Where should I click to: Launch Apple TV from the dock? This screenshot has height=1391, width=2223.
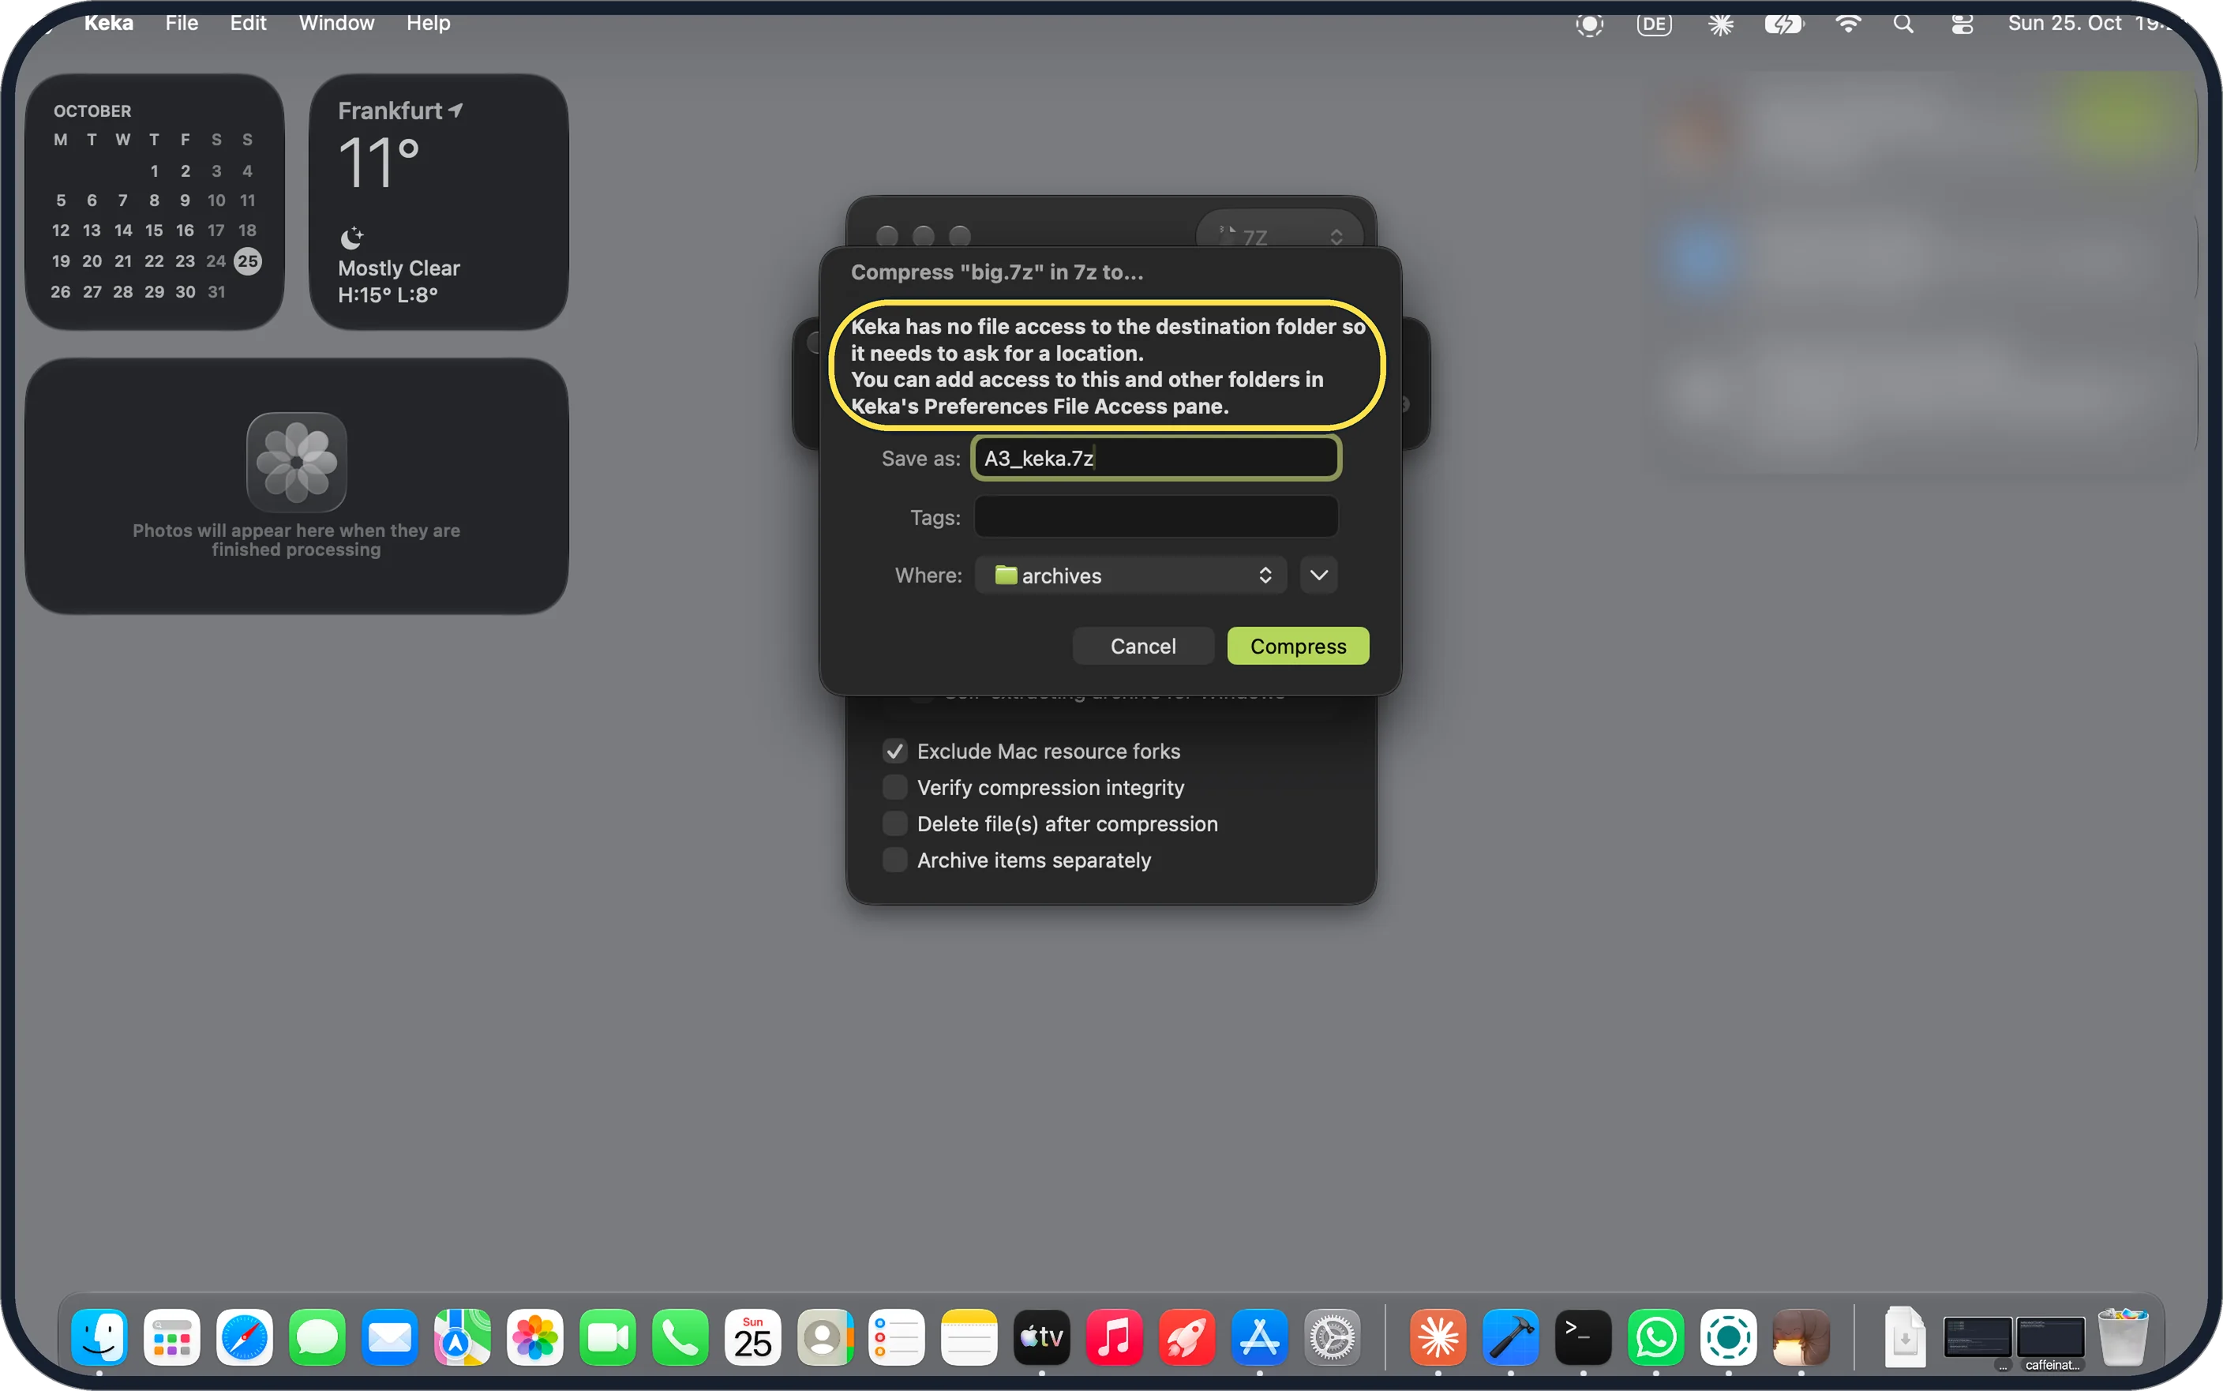pyautogui.click(x=1042, y=1337)
